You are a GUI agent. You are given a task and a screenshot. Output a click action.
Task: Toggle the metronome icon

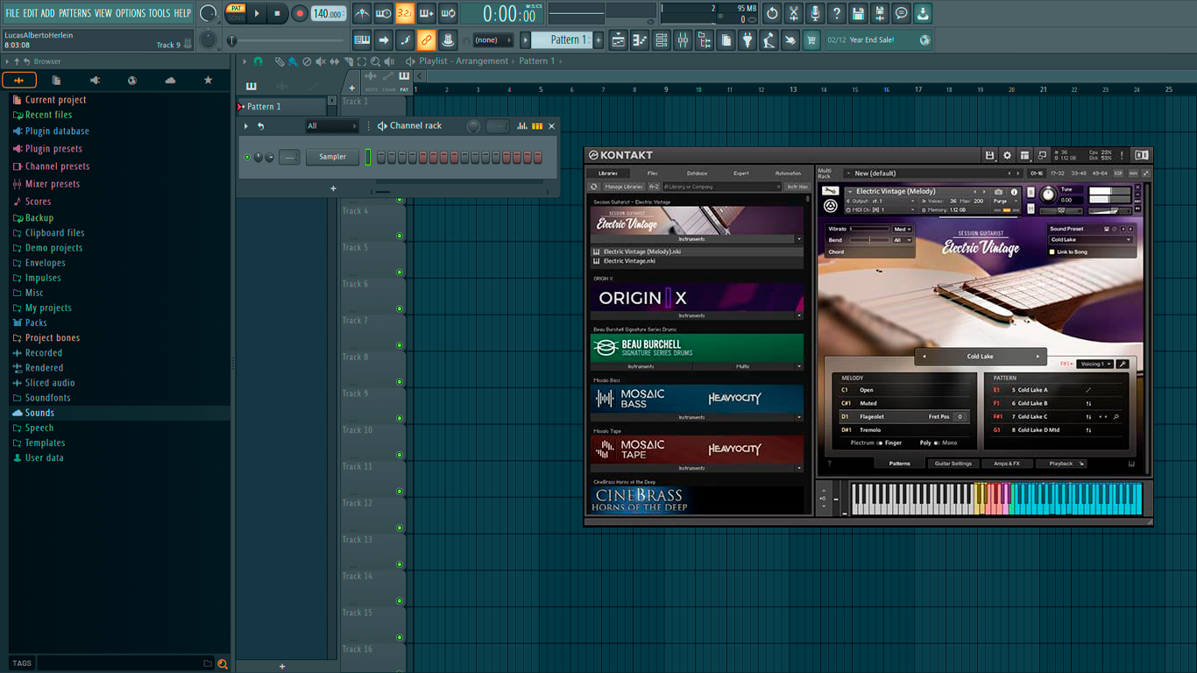(362, 13)
